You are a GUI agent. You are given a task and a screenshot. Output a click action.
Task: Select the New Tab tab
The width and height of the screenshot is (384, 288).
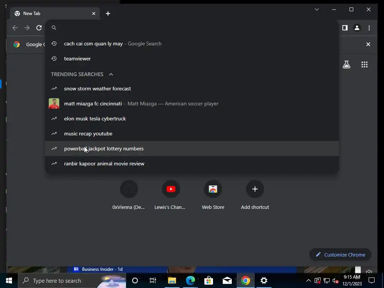[55, 13]
